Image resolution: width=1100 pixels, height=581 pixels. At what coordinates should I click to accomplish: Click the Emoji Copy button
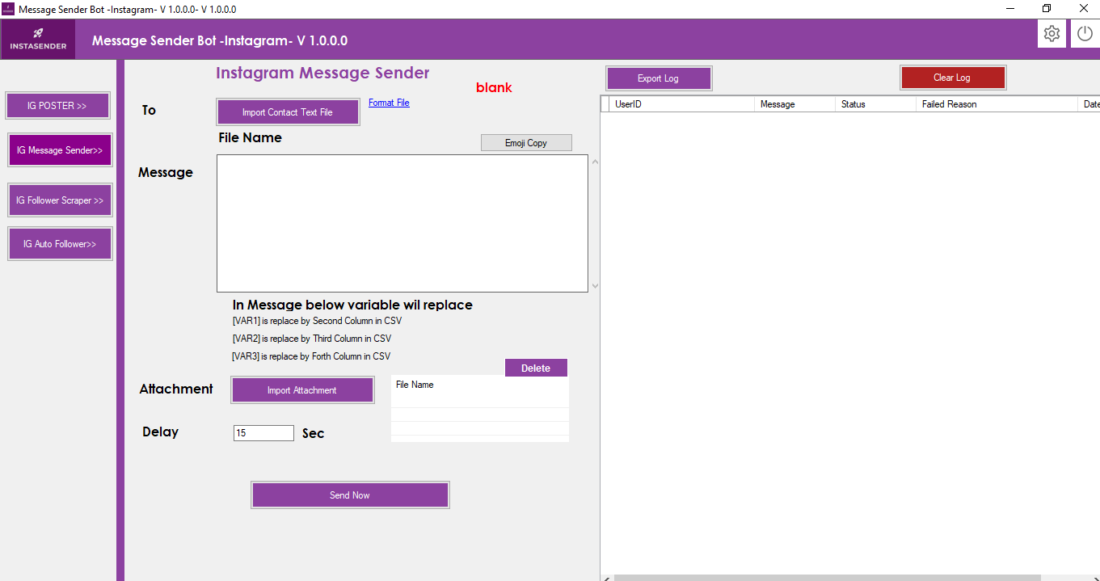(x=526, y=143)
